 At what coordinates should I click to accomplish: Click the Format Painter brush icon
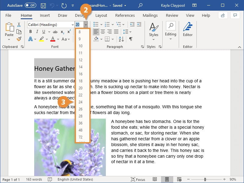(19, 39)
